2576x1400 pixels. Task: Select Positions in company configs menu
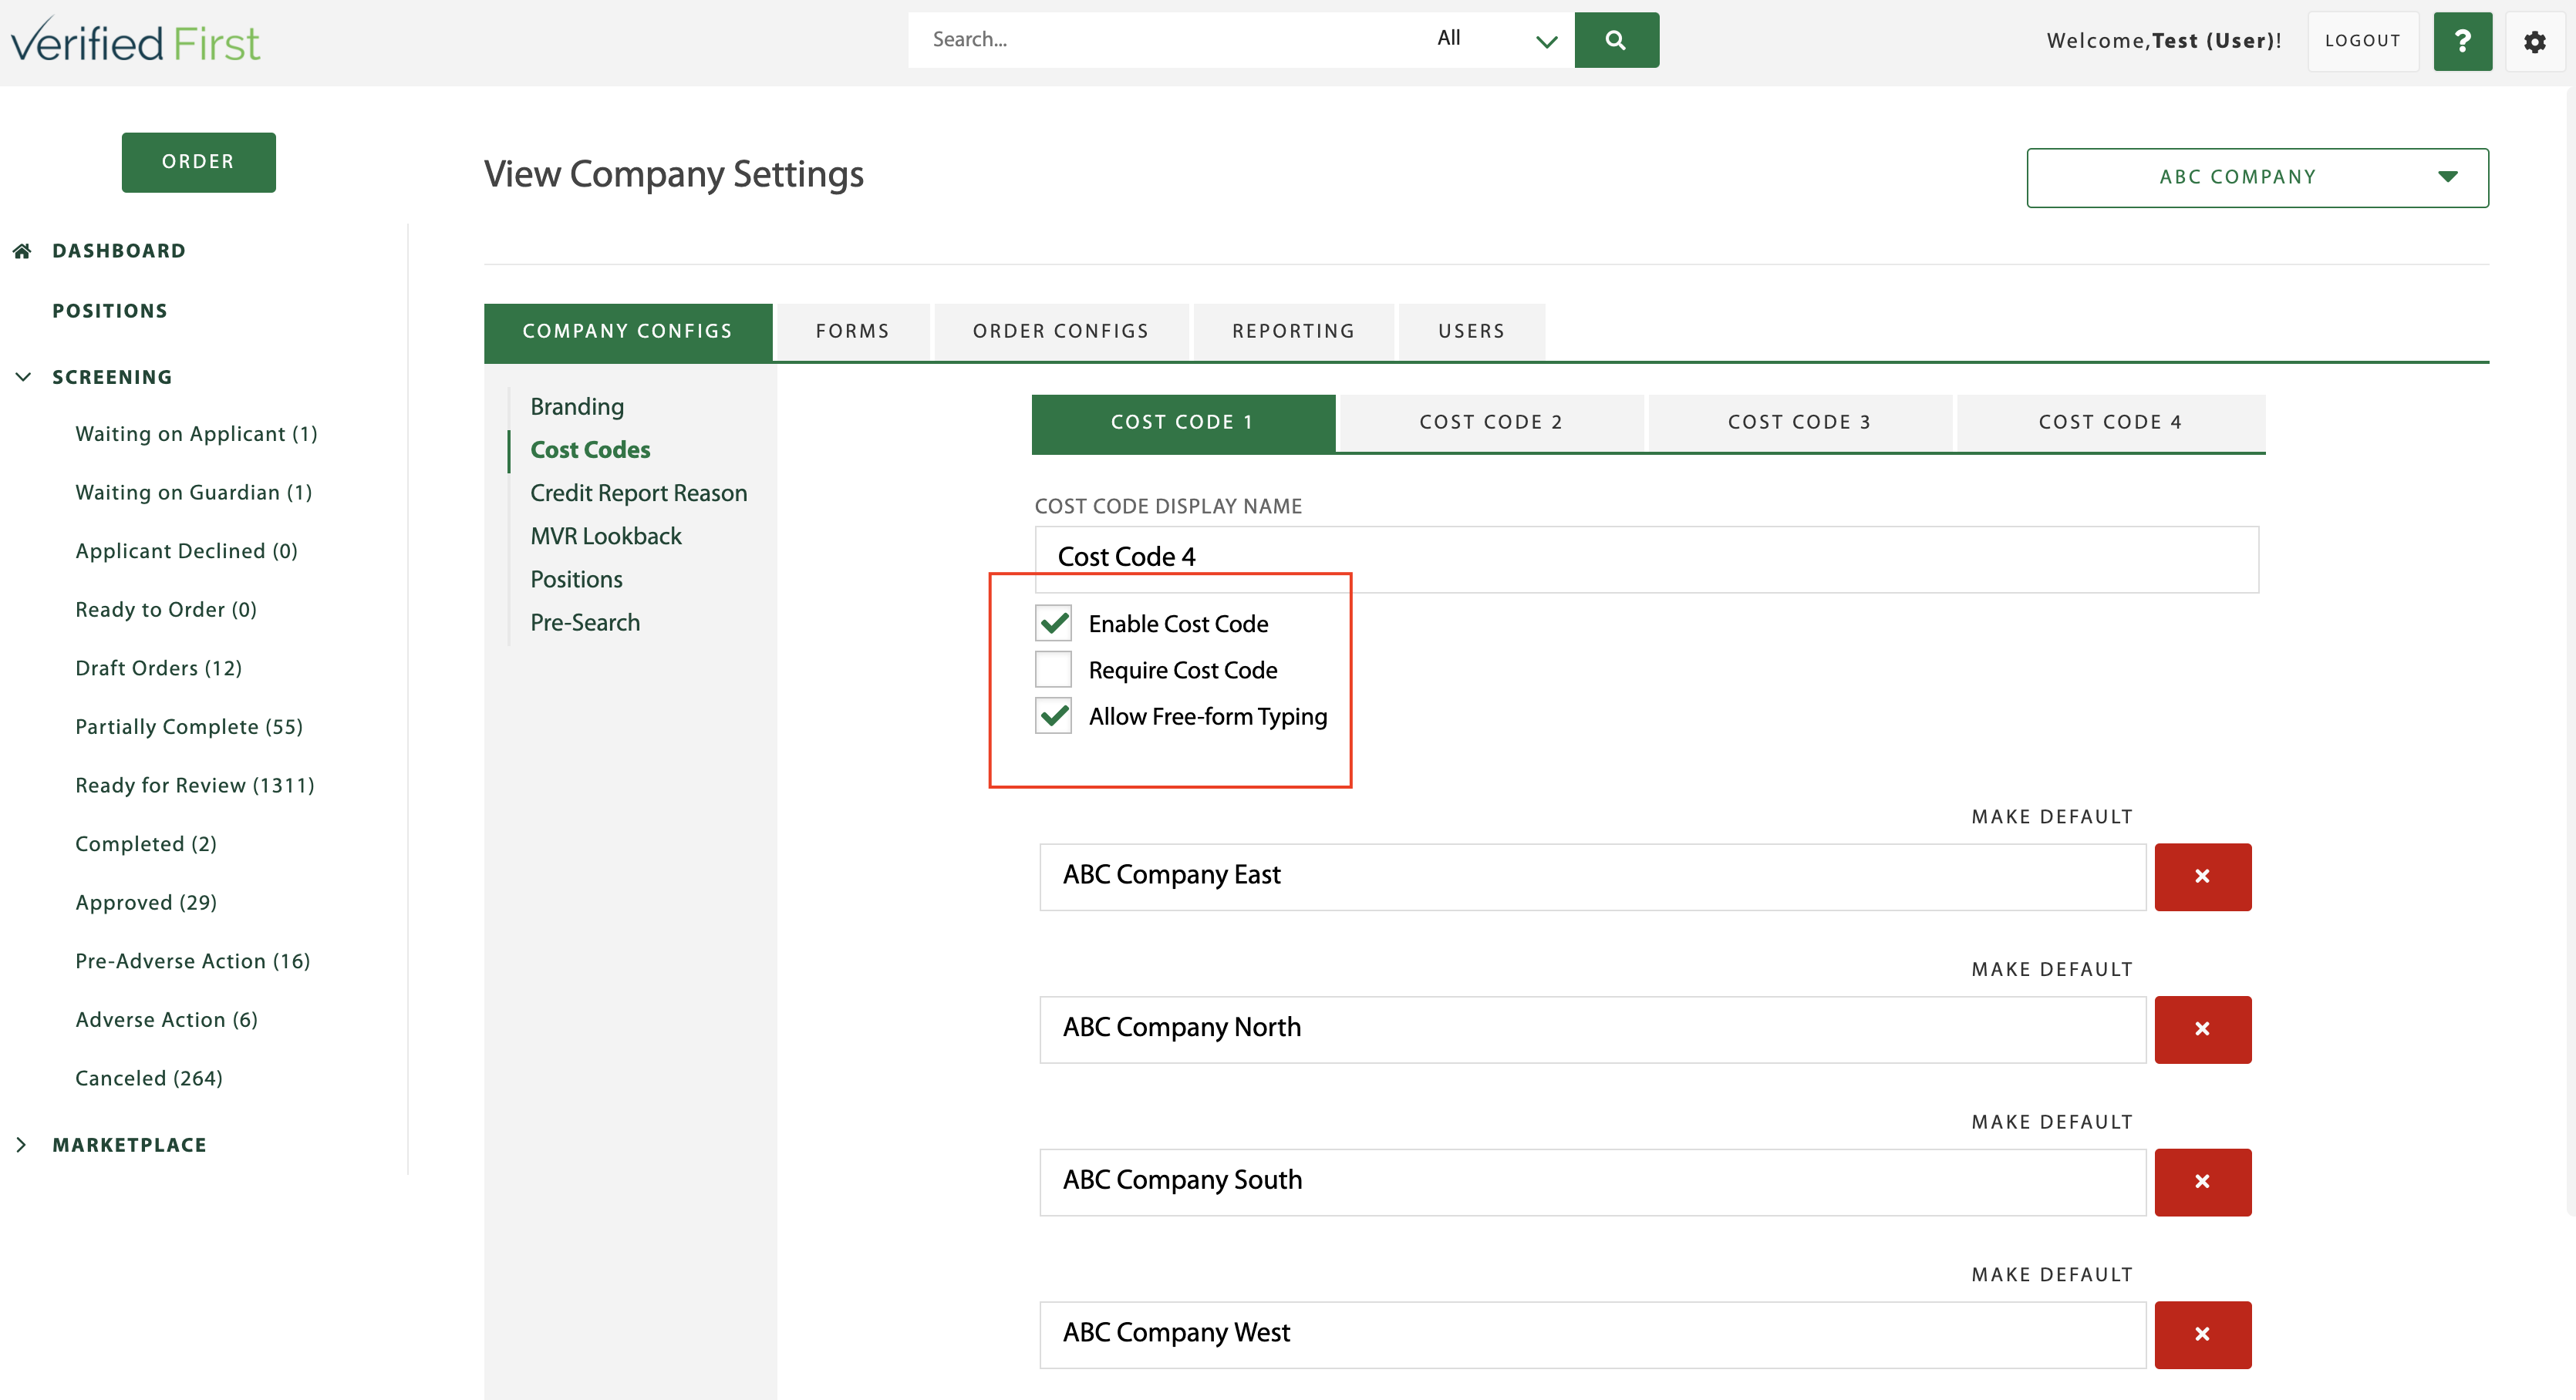click(576, 579)
